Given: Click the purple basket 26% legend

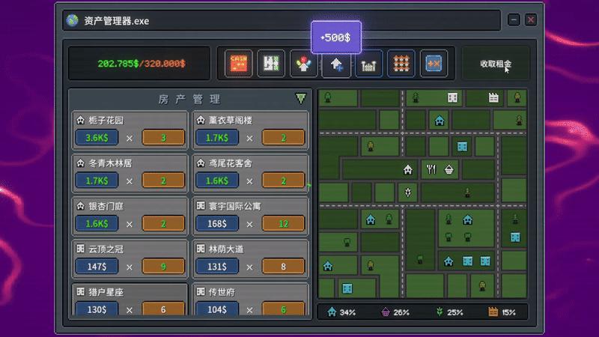Looking at the screenshot, I should click(x=394, y=312).
